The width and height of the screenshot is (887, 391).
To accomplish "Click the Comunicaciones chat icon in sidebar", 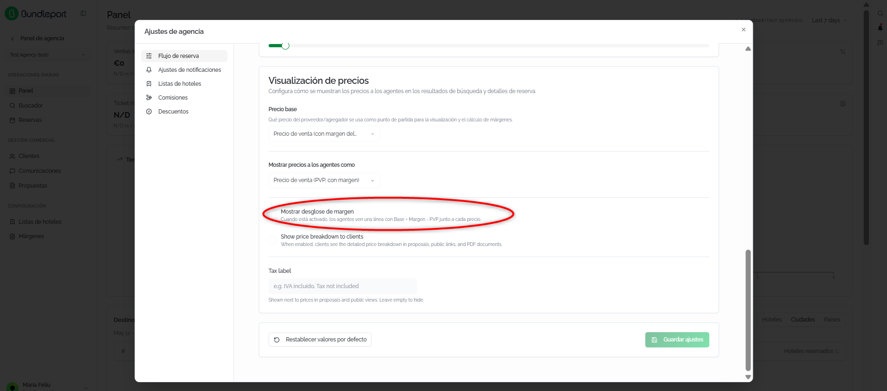I will 13,171.
